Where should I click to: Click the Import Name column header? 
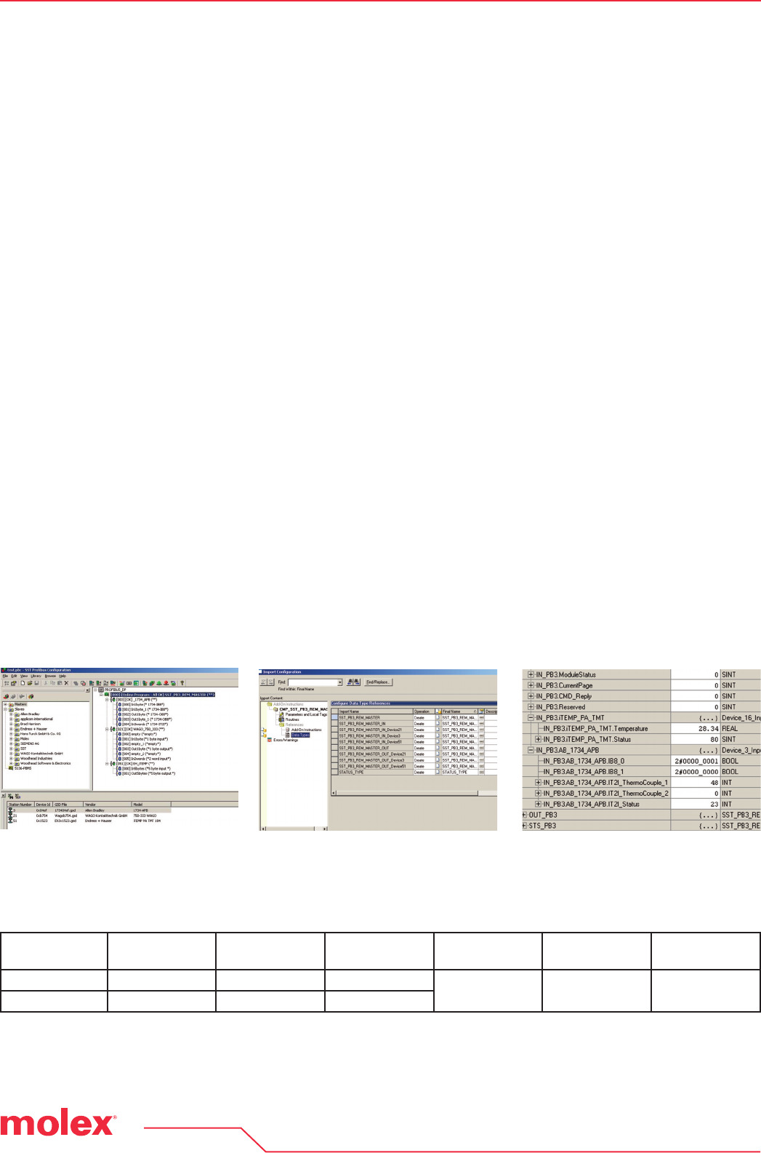375,711
